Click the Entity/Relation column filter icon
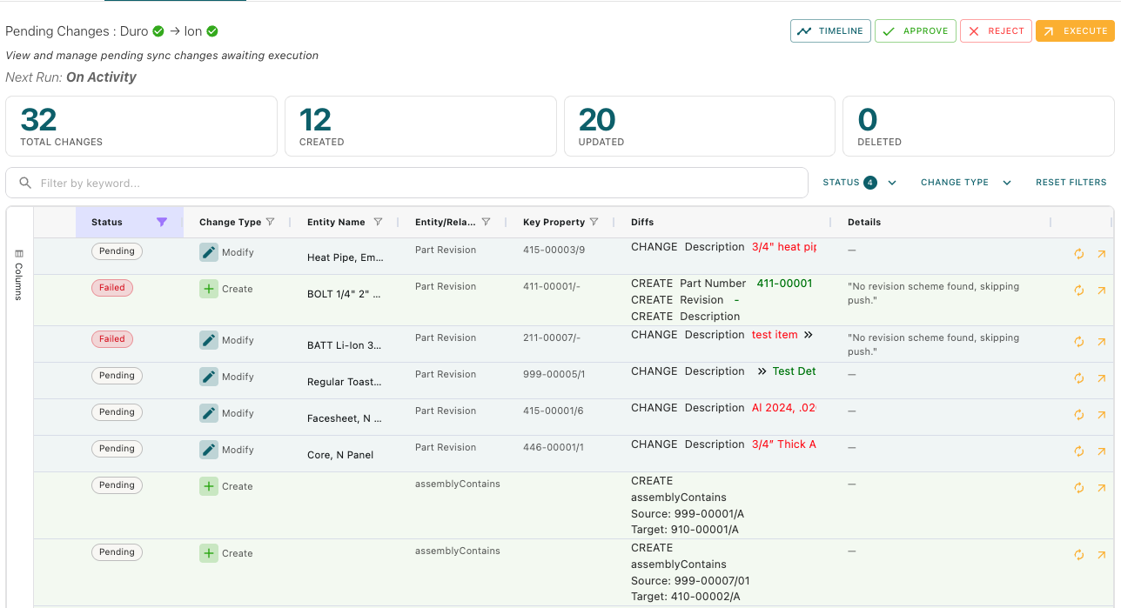Screen dimensions: 1121x608 click(486, 223)
